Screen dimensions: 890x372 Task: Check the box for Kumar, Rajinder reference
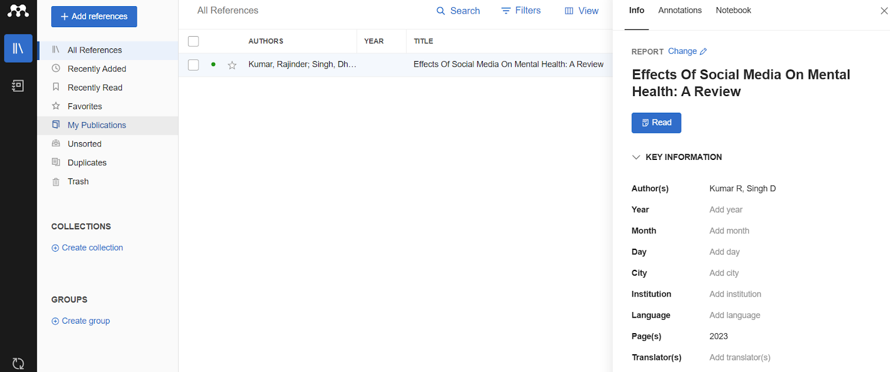click(x=194, y=65)
